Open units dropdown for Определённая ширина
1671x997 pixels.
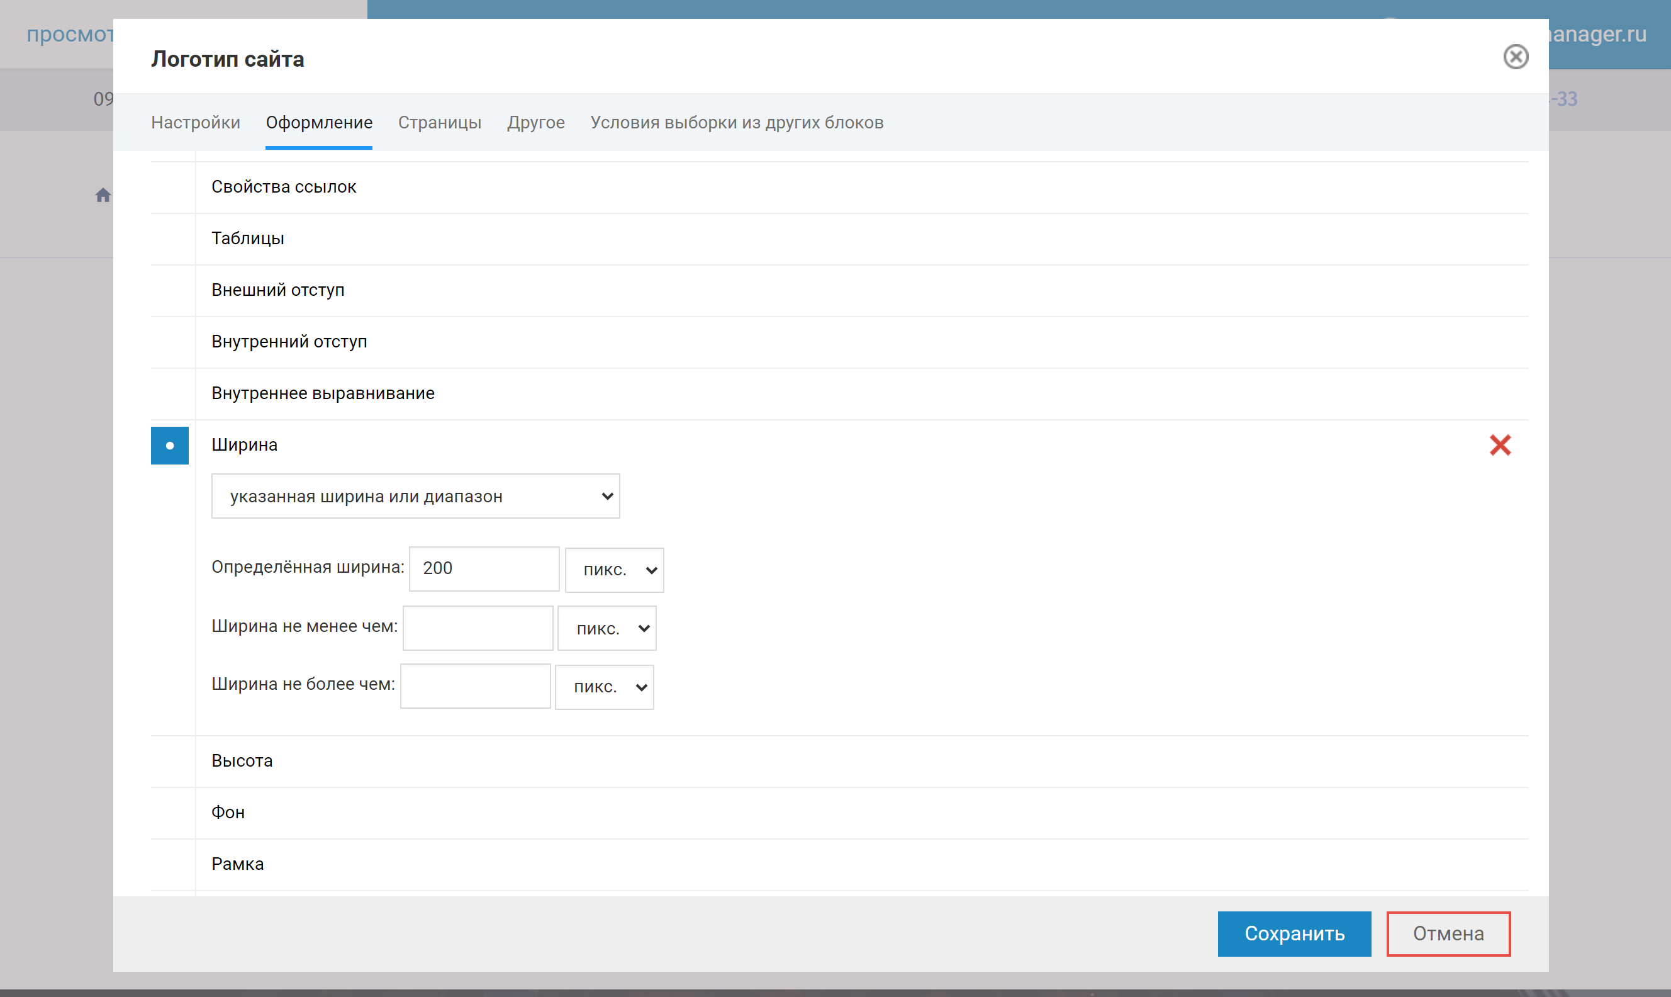click(613, 570)
